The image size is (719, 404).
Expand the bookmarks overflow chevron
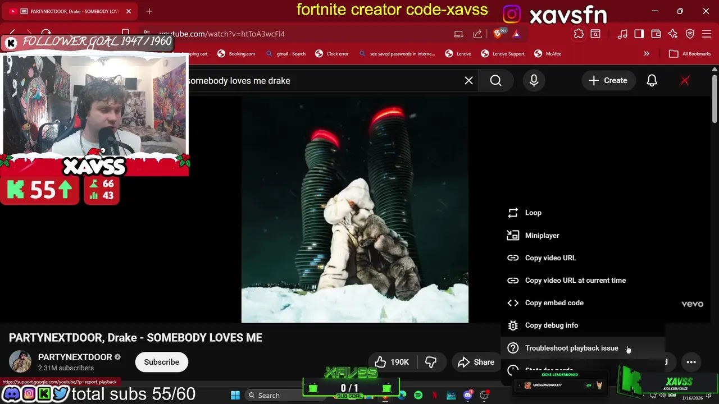coord(647,54)
